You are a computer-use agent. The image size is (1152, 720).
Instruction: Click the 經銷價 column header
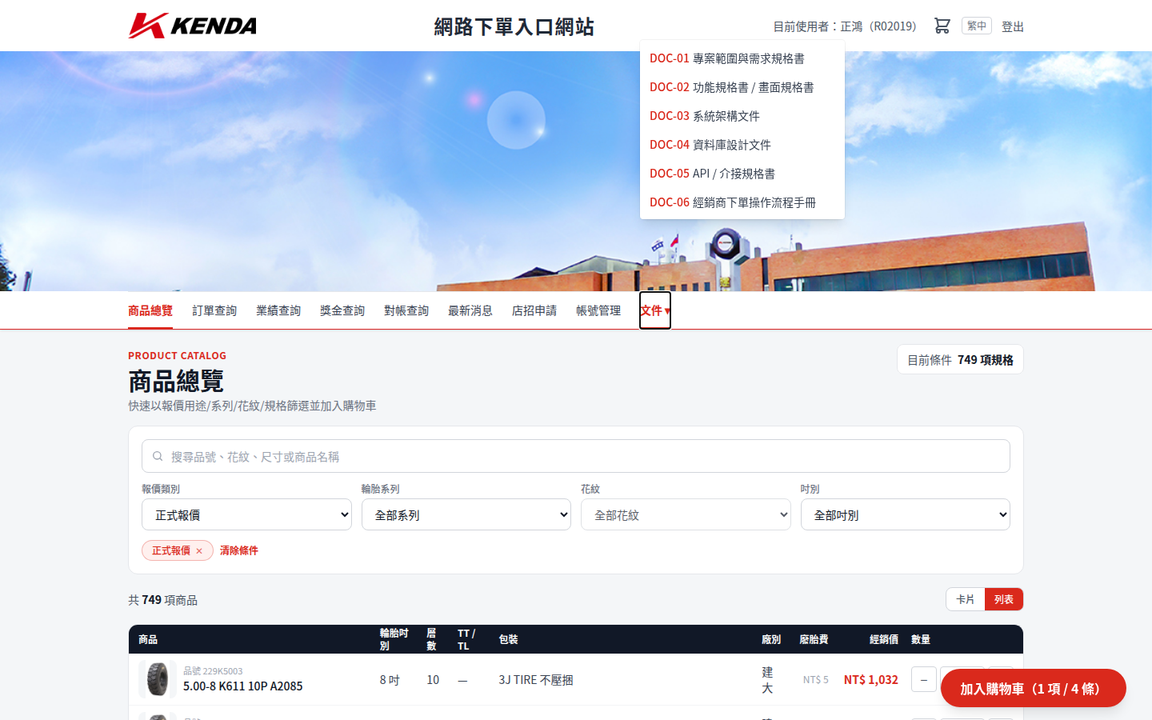tap(884, 639)
